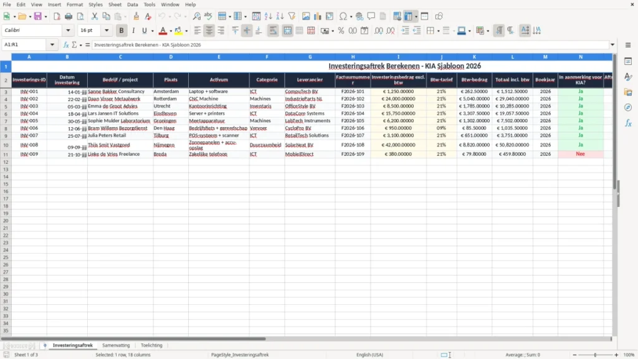Click the Clear Direct Formatting icon
The width and height of the screenshot is (638, 359).
pyautogui.click(x=148, y=16)
